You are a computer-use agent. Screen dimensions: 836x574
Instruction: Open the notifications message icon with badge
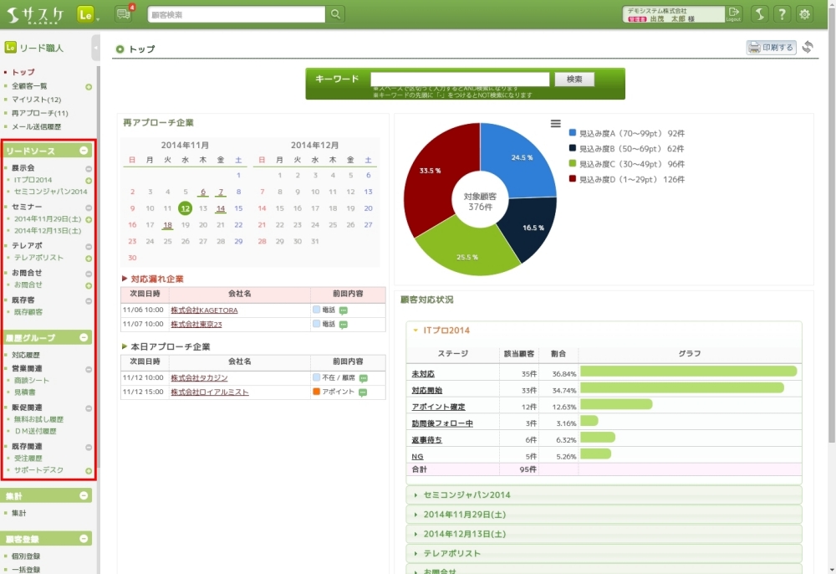(124, 14)
